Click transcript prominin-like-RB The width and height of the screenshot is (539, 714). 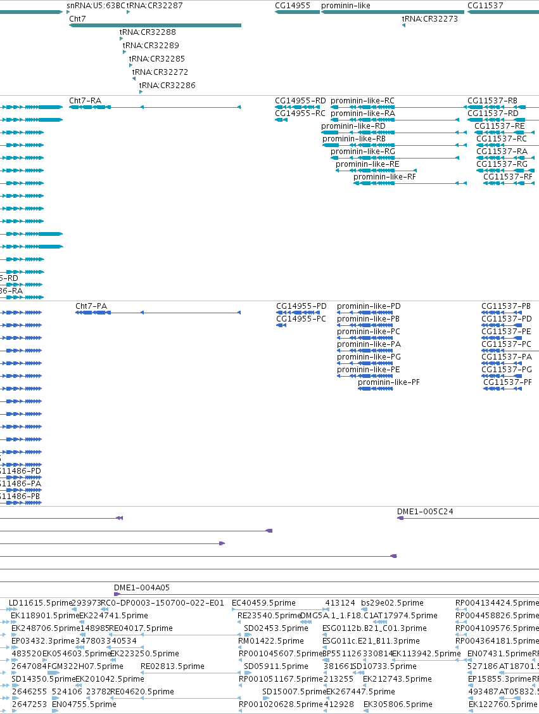tap(354, 139)
